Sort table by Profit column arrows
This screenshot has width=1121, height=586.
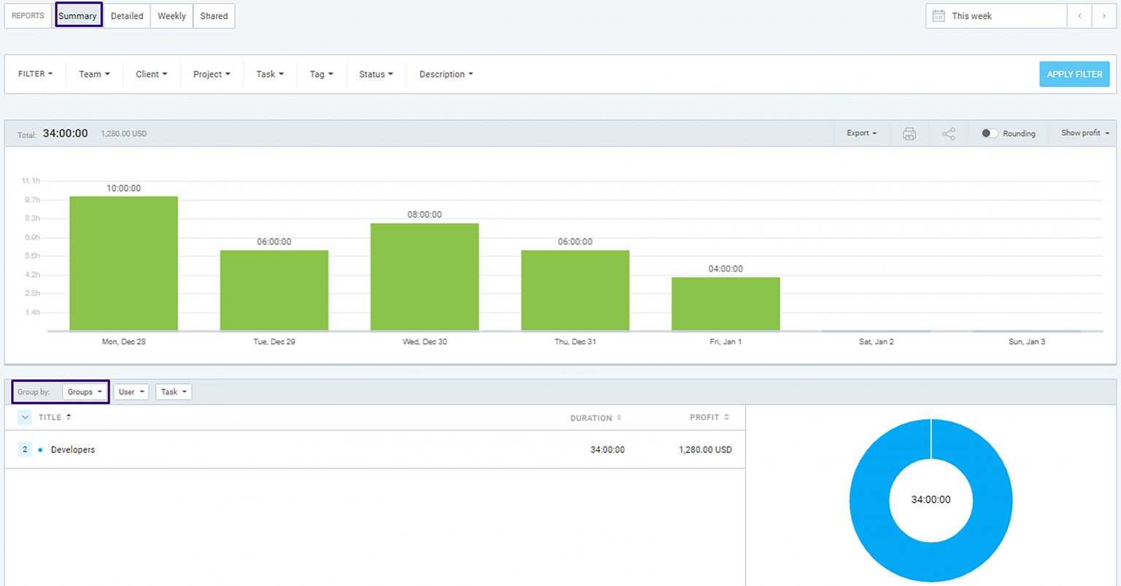tap(726, 417)
